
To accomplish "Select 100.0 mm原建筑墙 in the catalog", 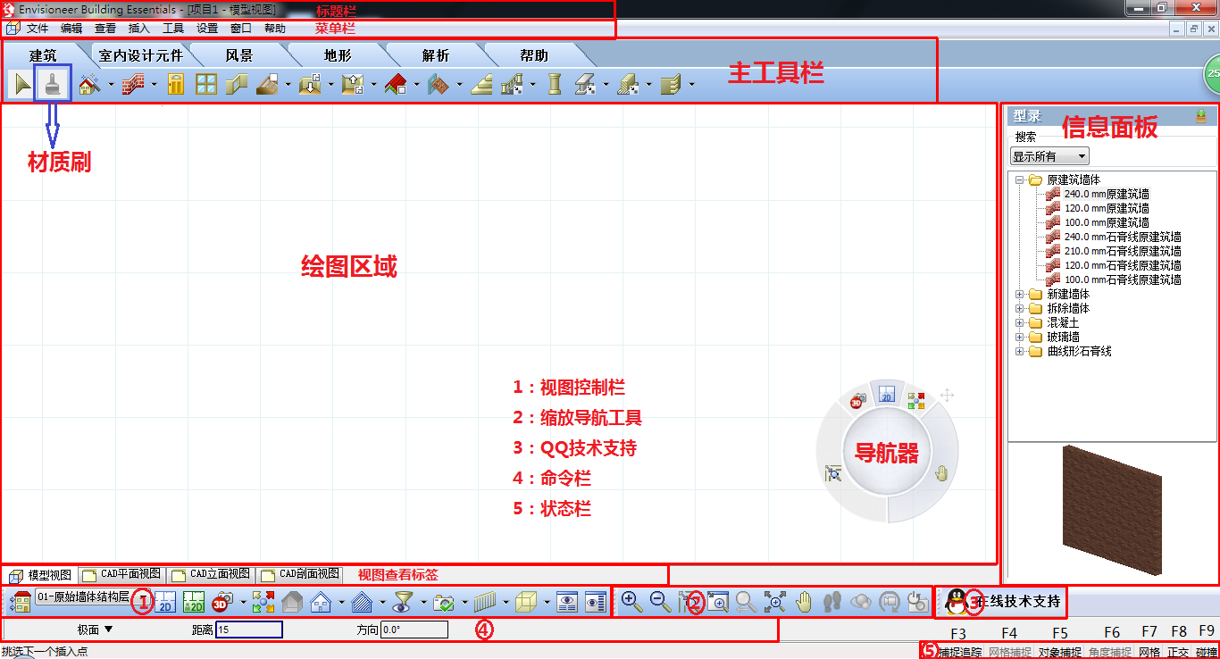I will 1107,222.
